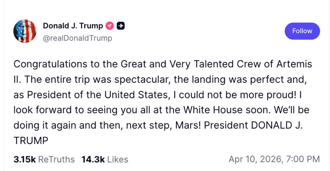Click the red verified checkmark badge

click(110, 26)
